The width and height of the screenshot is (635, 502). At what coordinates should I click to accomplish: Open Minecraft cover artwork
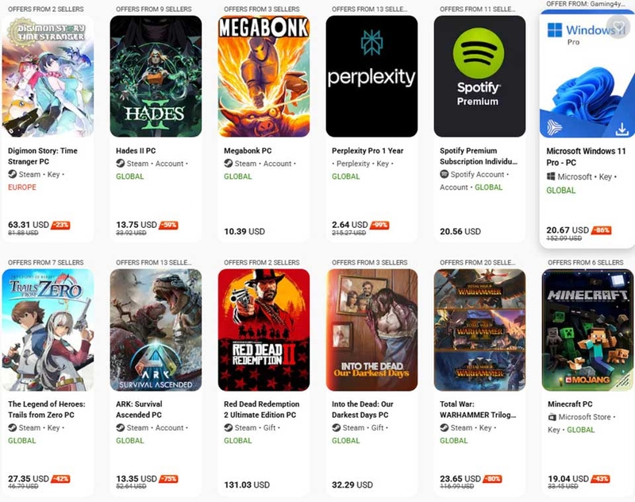pyautogui.click(x=587, y=330)
